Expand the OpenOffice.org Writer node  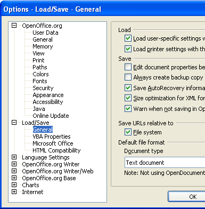click(14, 164)
